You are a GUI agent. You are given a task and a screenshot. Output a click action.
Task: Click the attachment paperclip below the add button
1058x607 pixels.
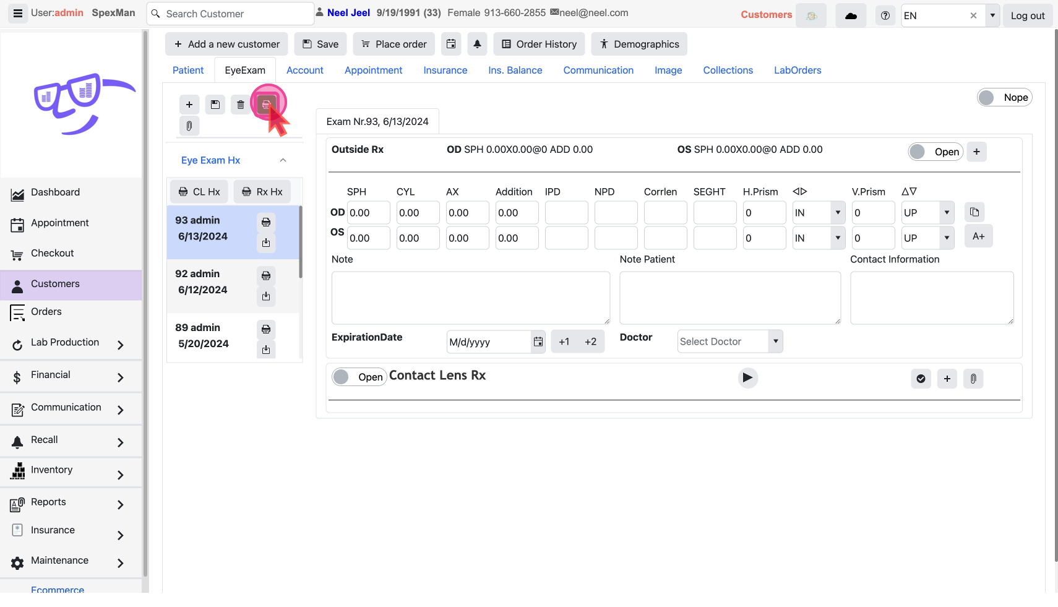point(189,126)
